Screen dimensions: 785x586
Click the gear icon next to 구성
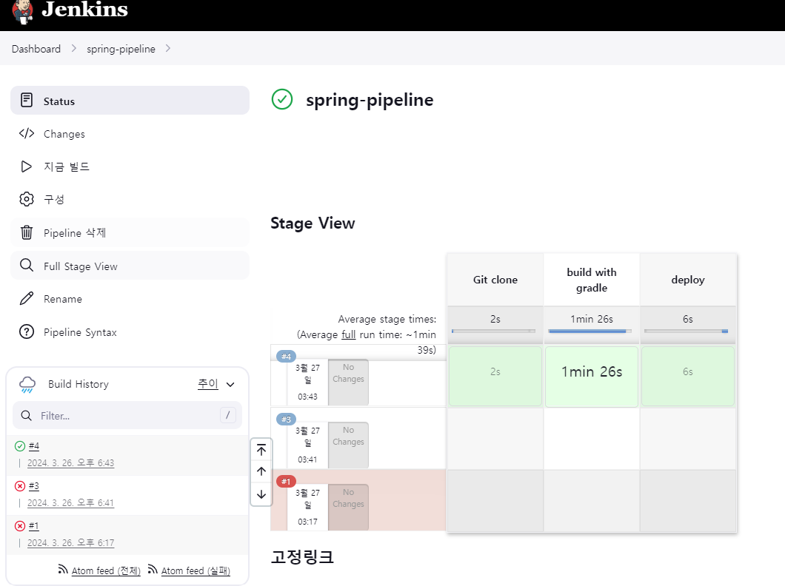coord(27,199)
